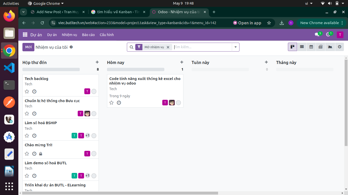Open Visual Studio Code from the dock
The height and width of the screenshot is (195, 348).
(x=9, y=68)
